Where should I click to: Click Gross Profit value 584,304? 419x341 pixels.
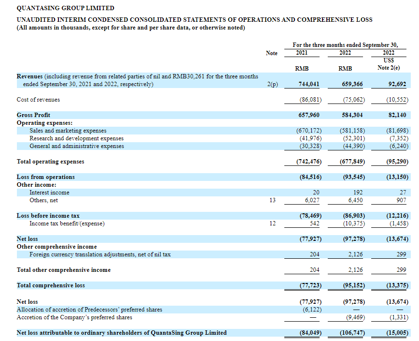click(352, 115)
